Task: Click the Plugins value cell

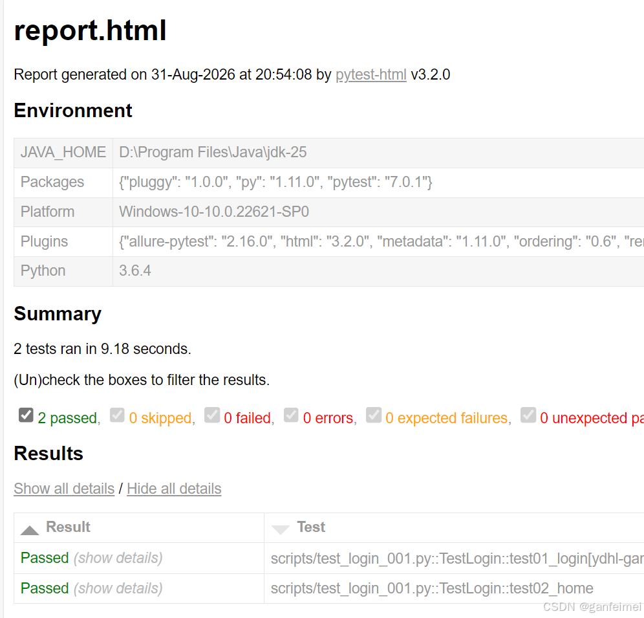Action: click(378, 241)
